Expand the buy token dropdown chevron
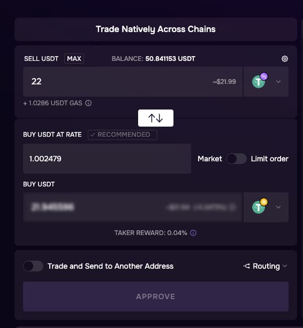The image size is (303, 328). [278, 207]
